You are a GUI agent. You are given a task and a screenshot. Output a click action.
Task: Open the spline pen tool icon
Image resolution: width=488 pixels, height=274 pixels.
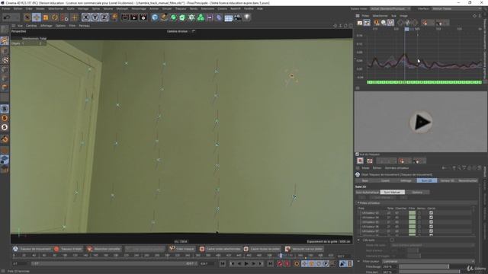[164, 18]
